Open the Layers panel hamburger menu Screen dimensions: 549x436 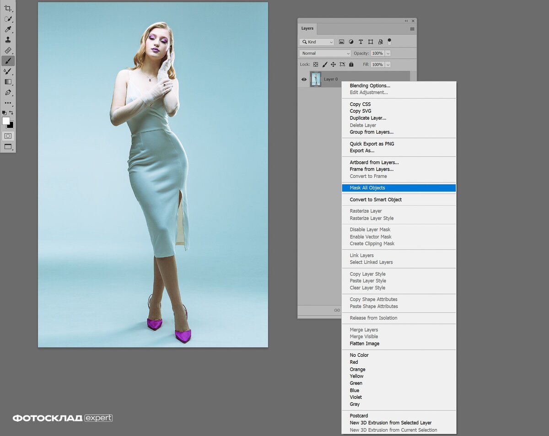412,29
